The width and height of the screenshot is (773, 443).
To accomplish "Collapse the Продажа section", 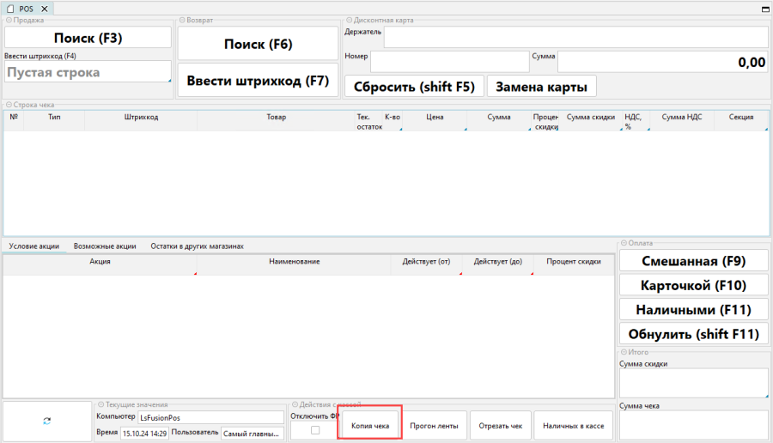I will tap(8, 20).
